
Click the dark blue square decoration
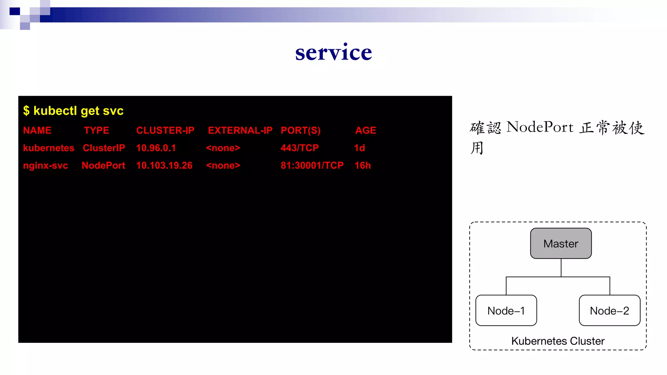pyautogui.click(x=15, y=11)
